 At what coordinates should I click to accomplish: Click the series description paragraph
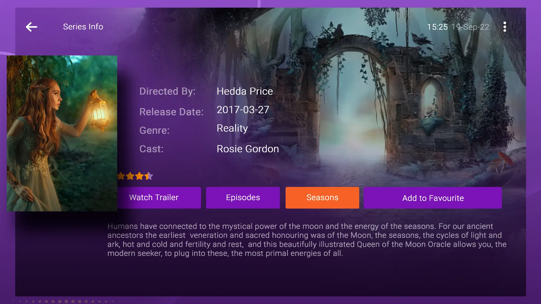point(304,239)
